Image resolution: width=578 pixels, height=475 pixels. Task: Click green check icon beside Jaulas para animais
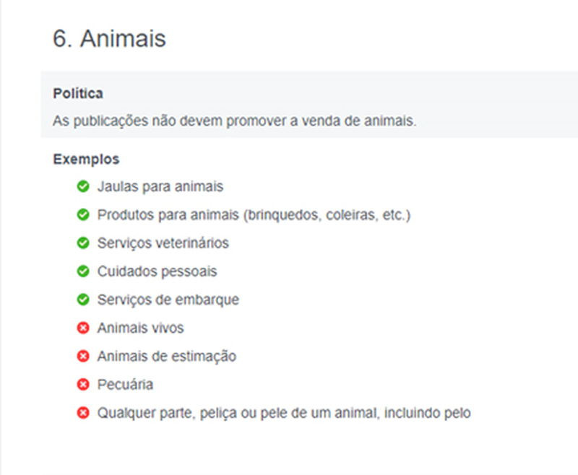coord(83,187)
